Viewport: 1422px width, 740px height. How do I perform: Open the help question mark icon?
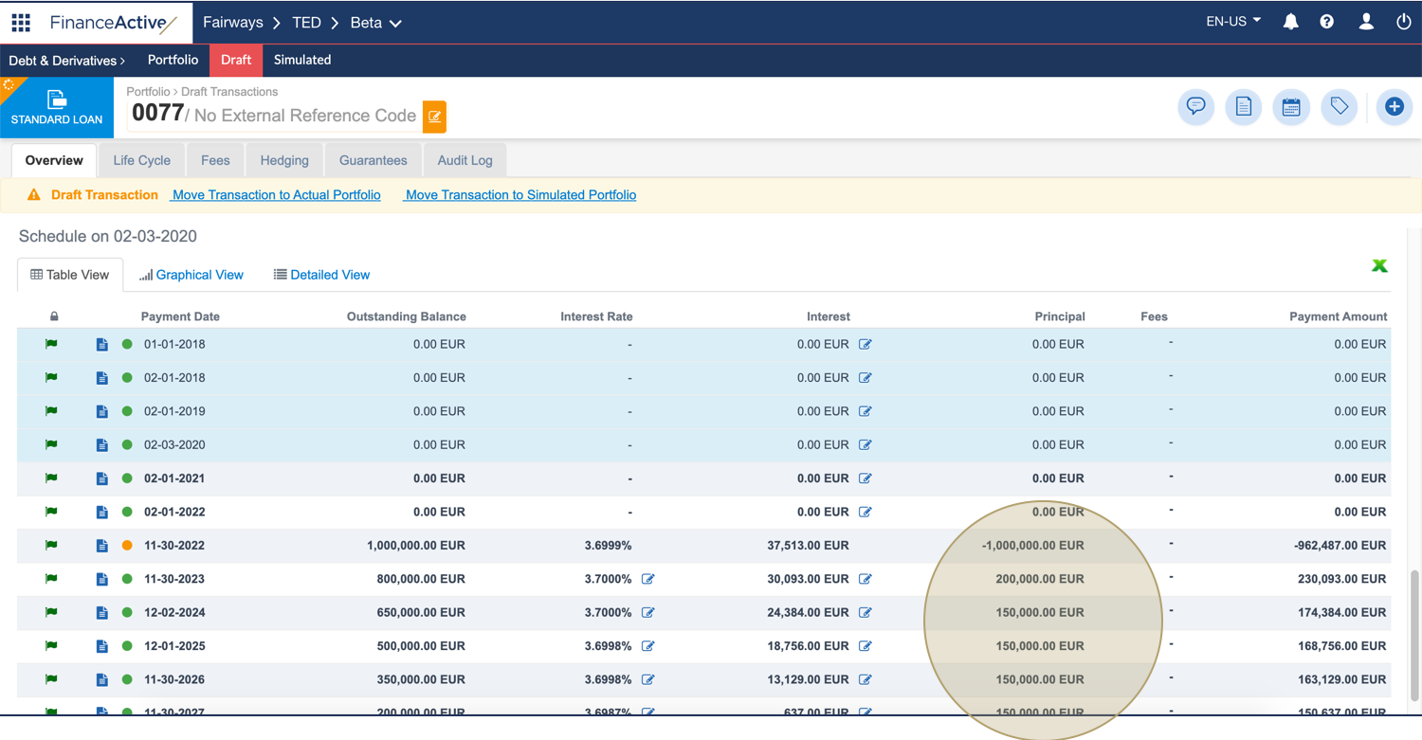[1326, 20]
